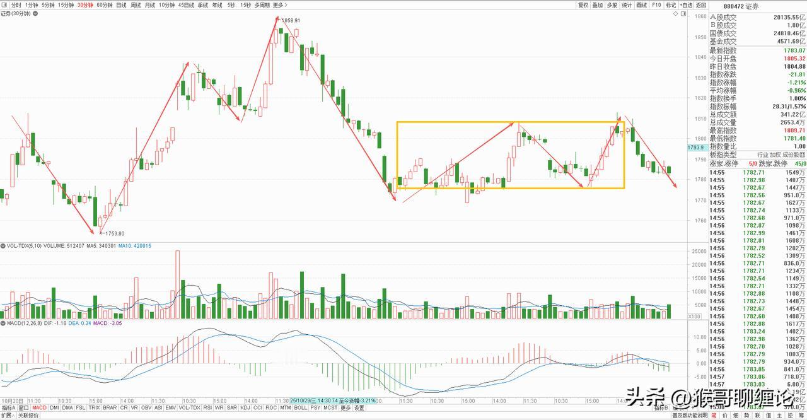Select the VOL-TDX indicator tab

pos(189,408)
